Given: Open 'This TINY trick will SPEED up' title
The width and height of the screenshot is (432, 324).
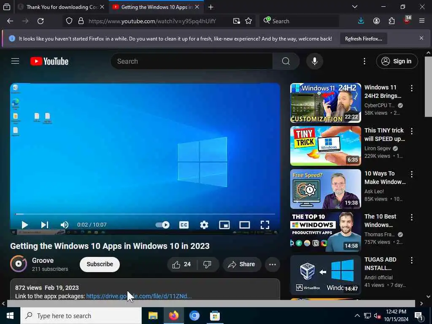Looking at the screenshot, I should 385,135.
